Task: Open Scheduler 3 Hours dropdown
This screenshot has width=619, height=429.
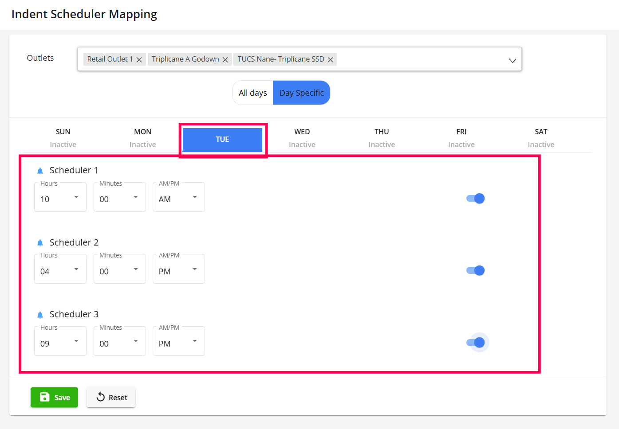Action: point(60,341)
